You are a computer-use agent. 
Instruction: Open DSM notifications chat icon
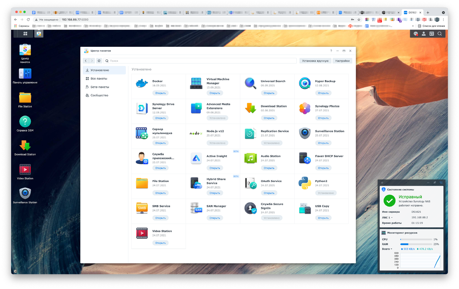(416, 34)
